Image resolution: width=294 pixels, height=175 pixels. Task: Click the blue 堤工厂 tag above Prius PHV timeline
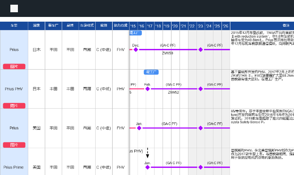click(151, 72)
